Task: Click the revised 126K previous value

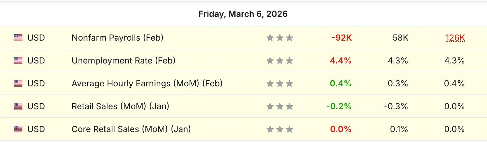Action: click(x=455, y=38)
